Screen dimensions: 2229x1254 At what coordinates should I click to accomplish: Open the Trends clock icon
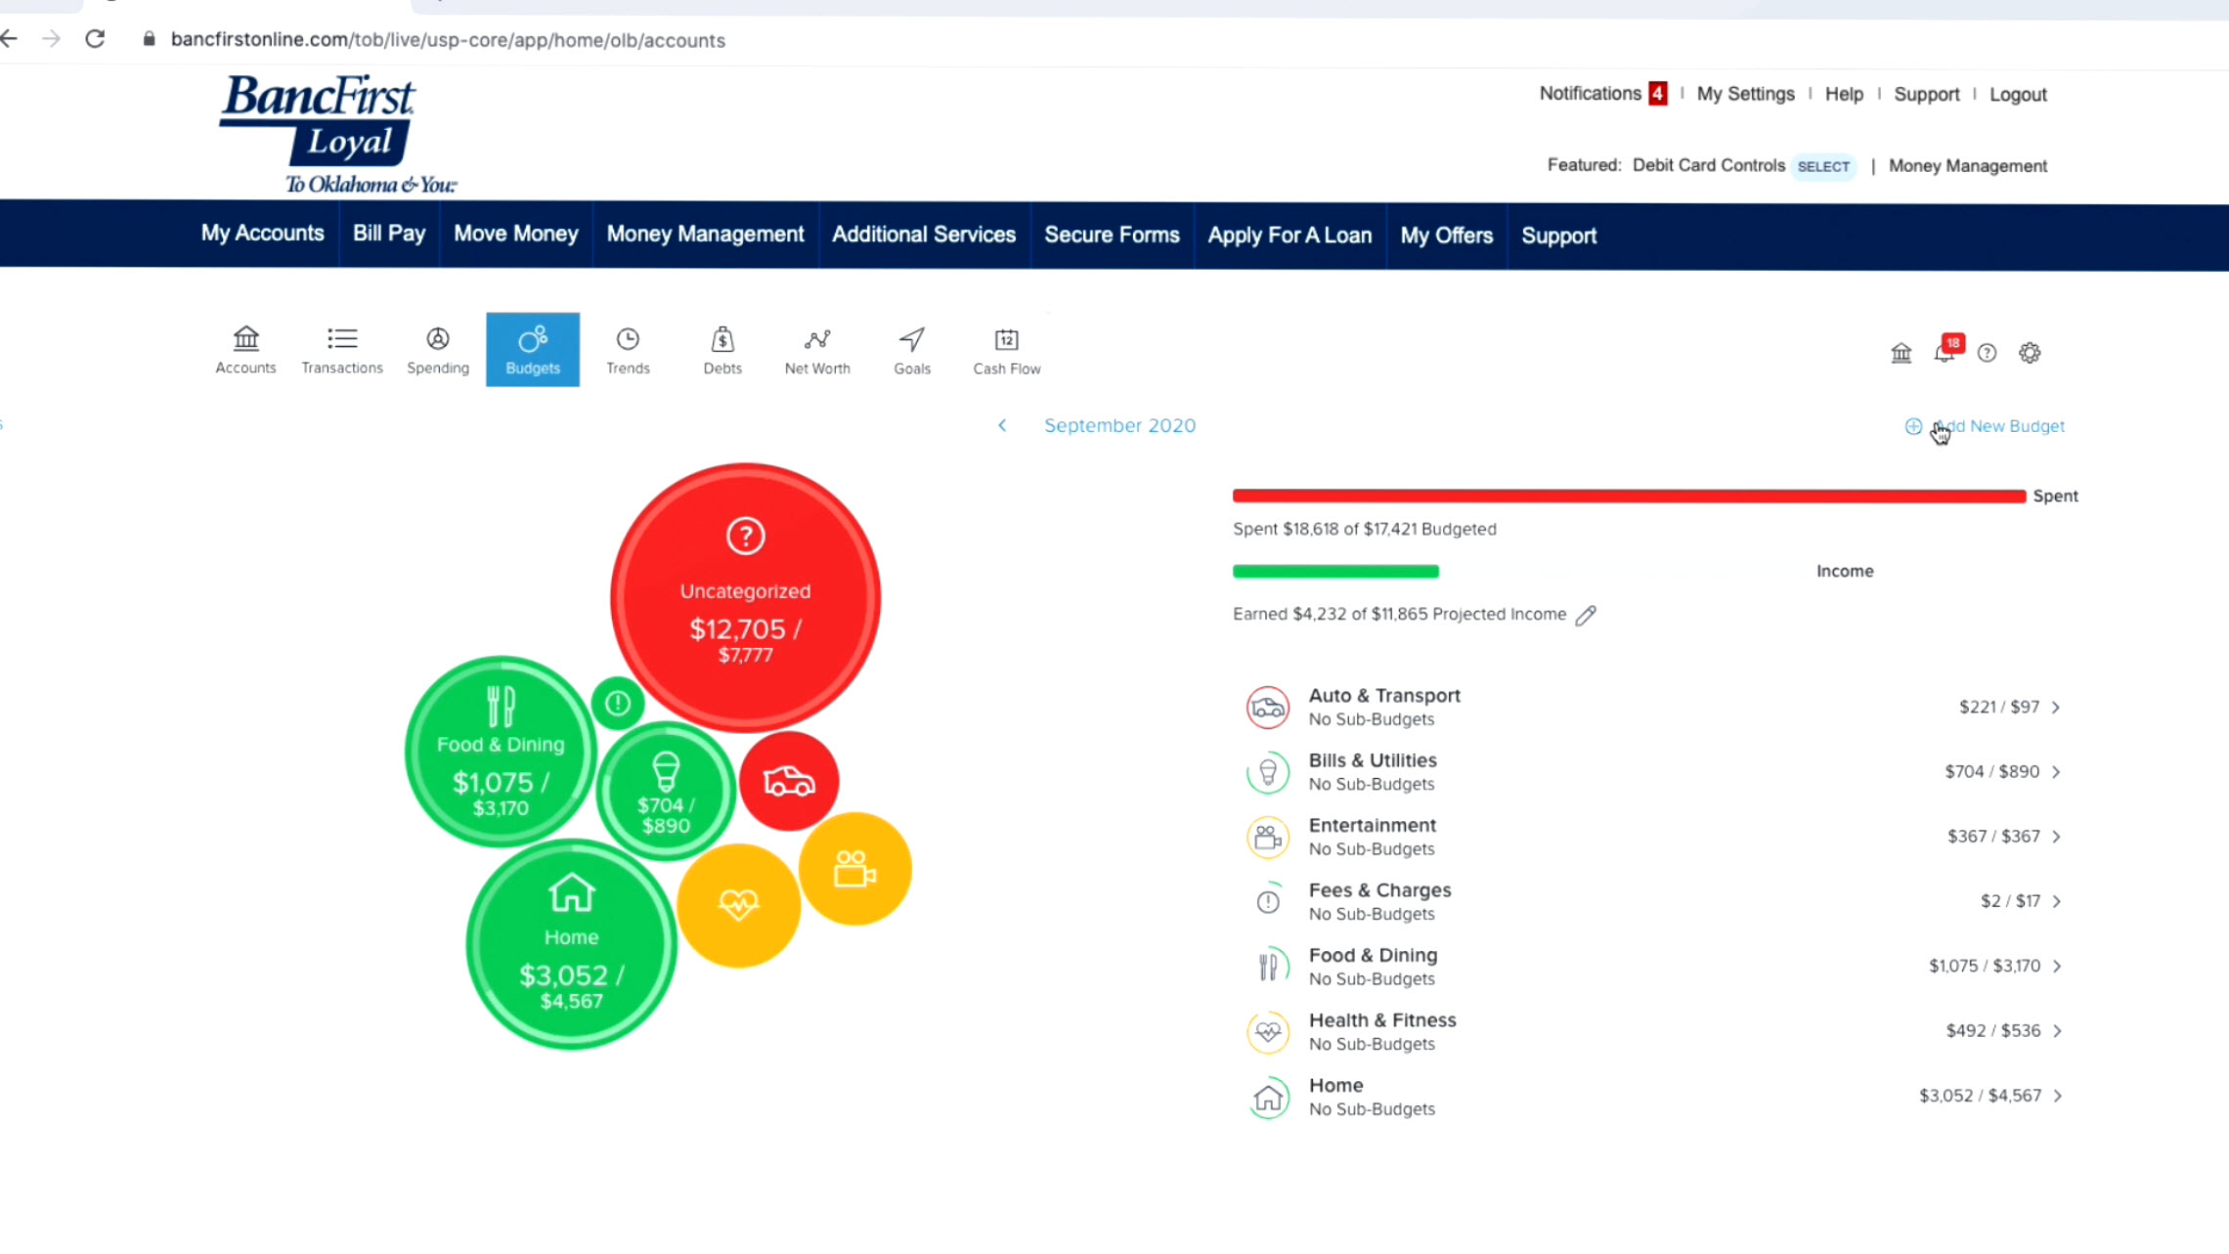click(628, 349)
